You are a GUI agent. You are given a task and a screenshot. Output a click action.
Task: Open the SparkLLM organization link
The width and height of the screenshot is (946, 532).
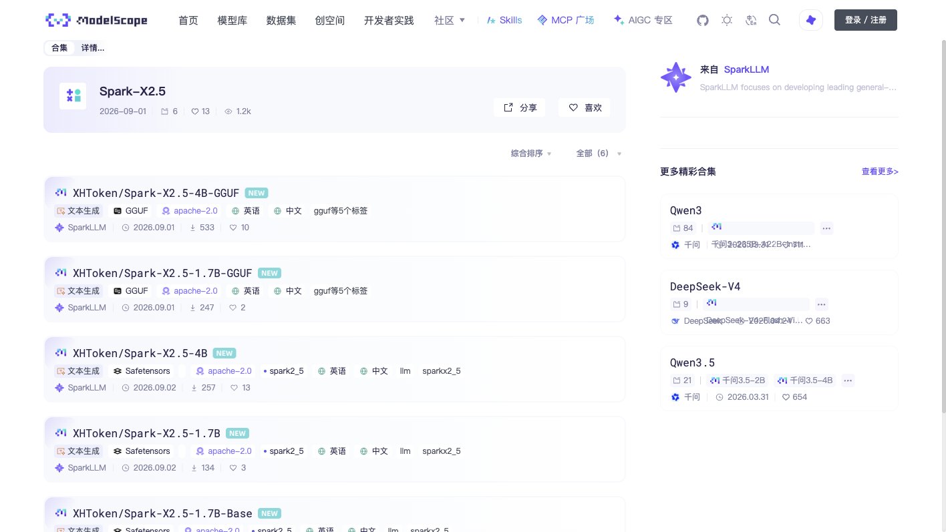pos(746,69)
